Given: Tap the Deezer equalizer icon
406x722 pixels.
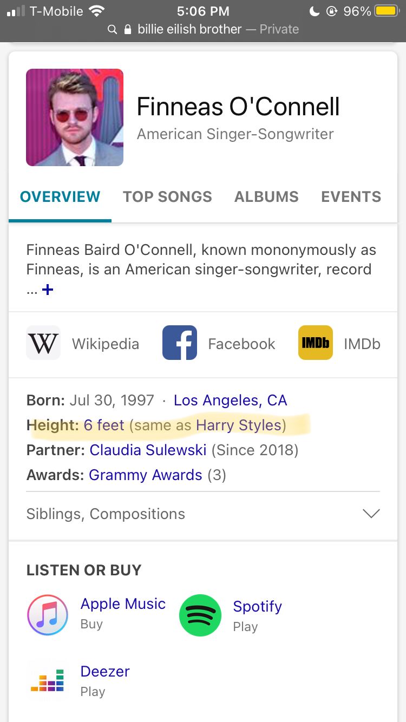Looking at the screenshot, I should coord(48,680).
